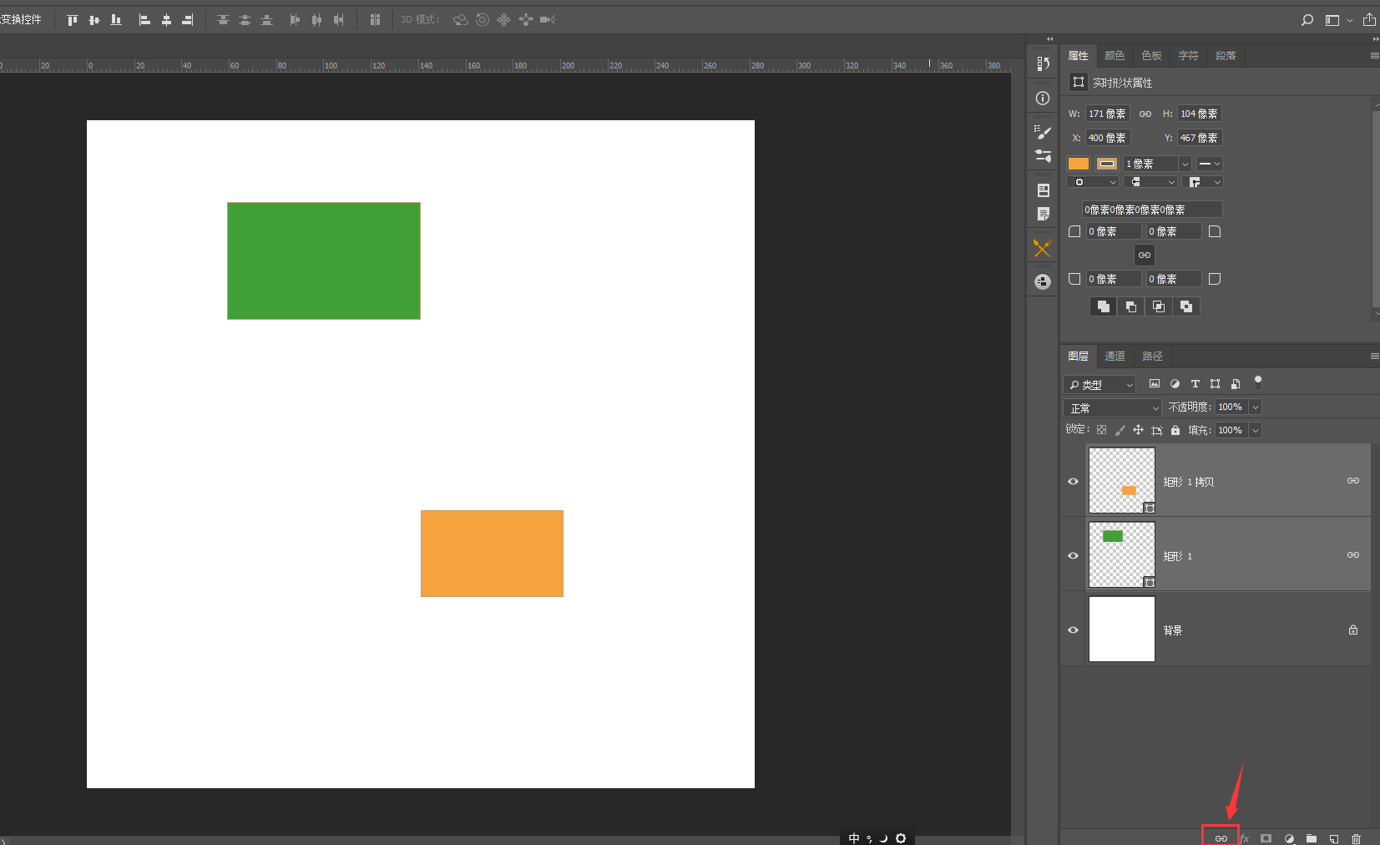Click the W width field 171 像素
Viewport: 1380px width, 845px height.
(x=1107, y=114)
